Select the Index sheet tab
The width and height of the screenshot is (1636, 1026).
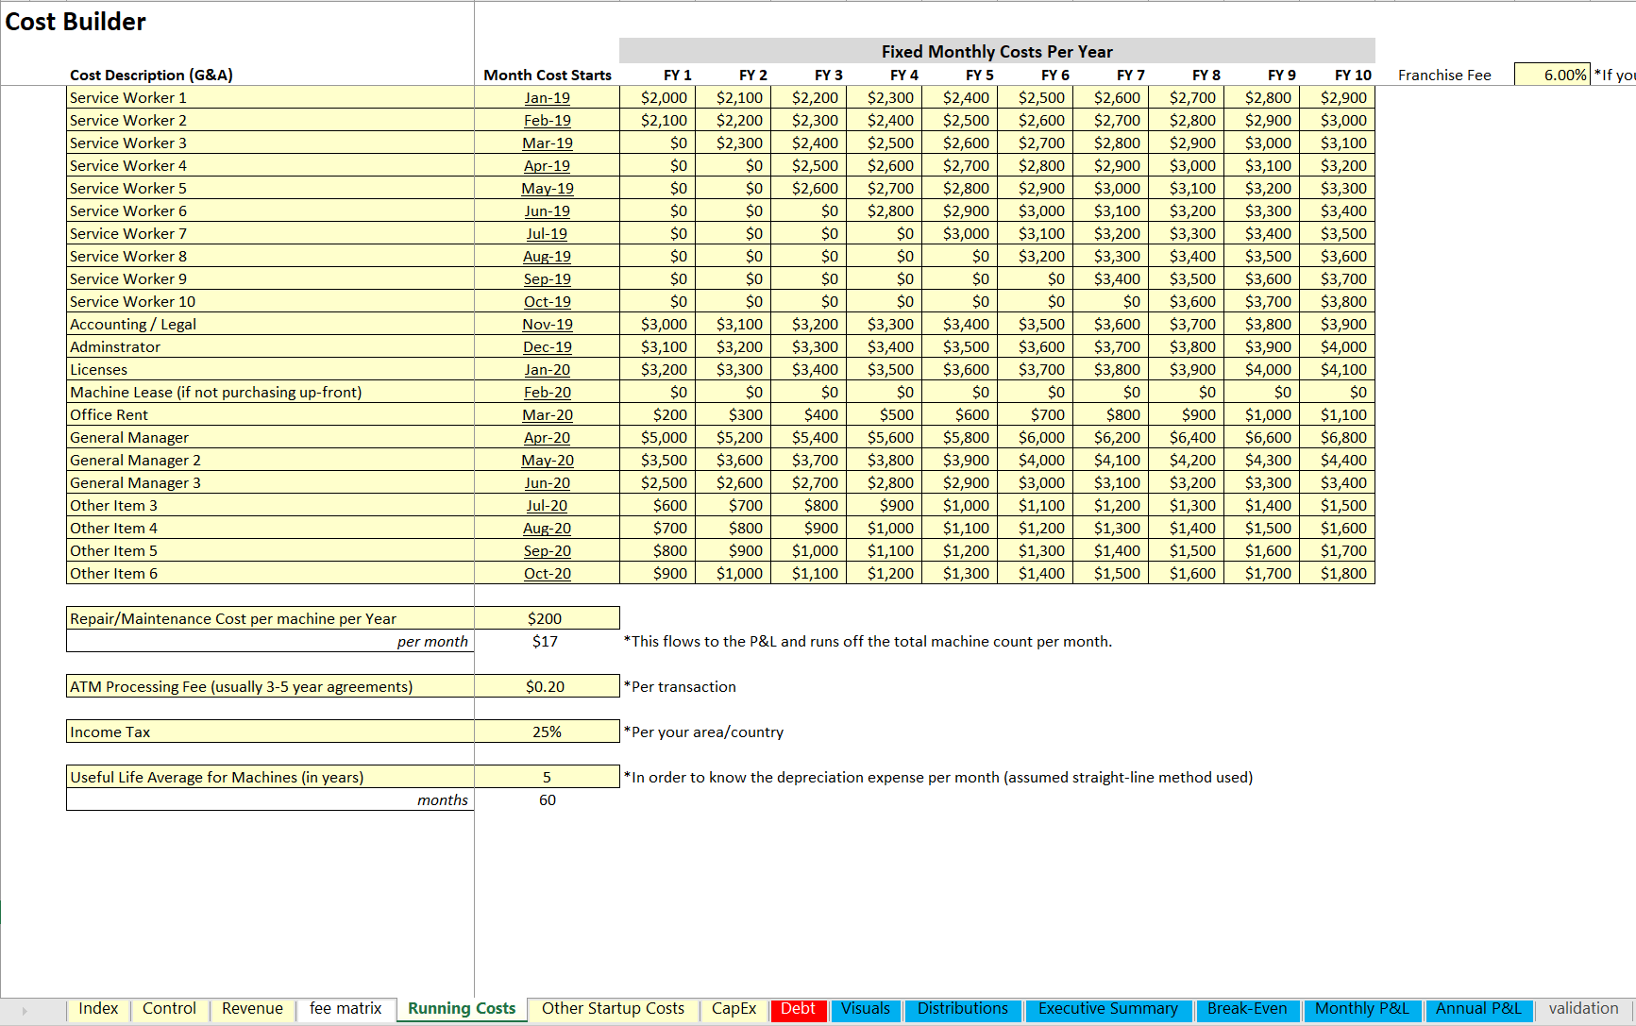click(98, 1009)
